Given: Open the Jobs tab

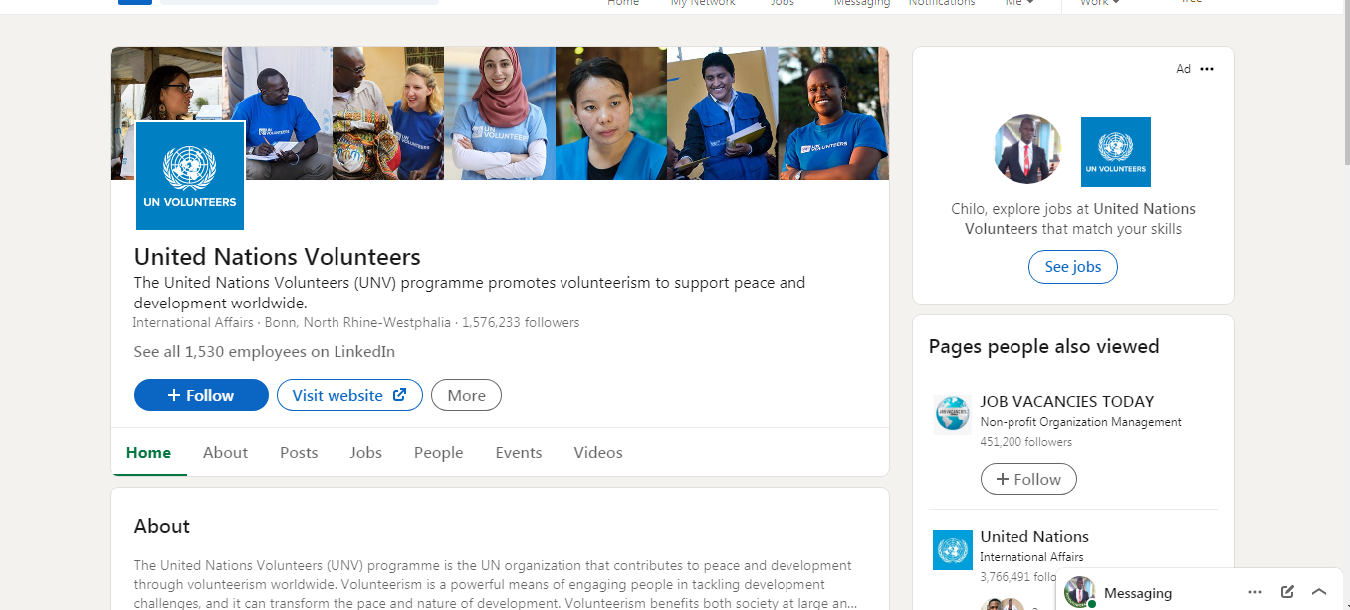Looking at the screenshot, I should tap(365, 452).
